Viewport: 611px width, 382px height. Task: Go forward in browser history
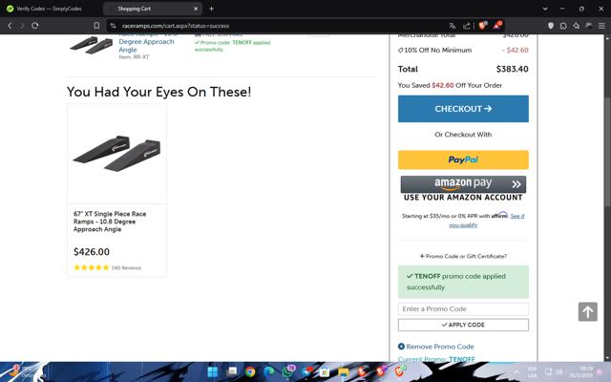click(22, 26)
